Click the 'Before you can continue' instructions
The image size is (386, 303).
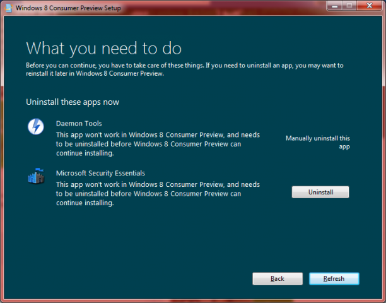click(x=185, y=69)
